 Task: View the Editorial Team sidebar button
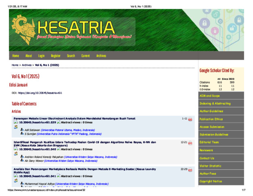click(209, 143)
